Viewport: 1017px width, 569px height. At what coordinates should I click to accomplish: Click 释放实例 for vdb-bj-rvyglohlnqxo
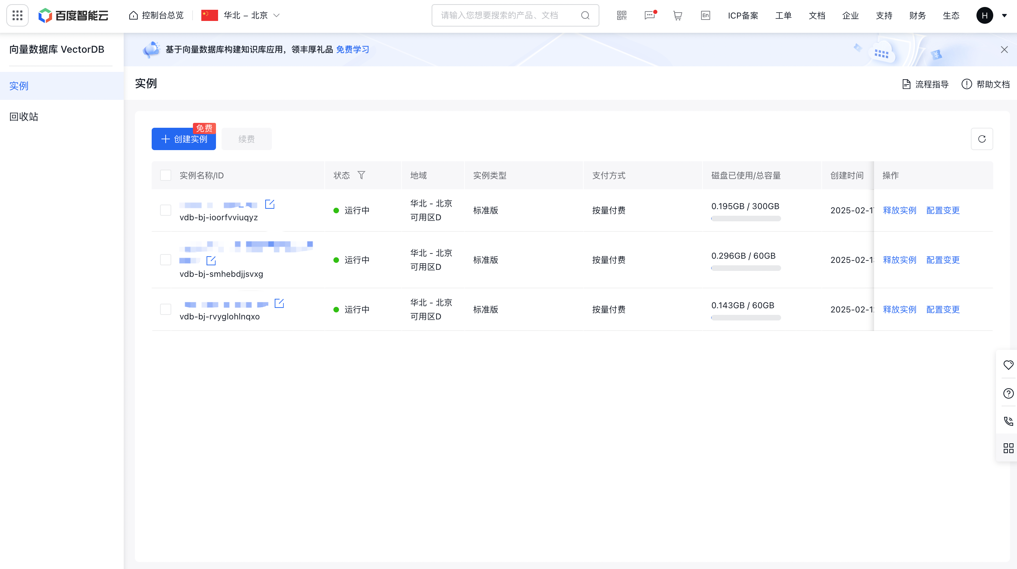click(899, 309)
